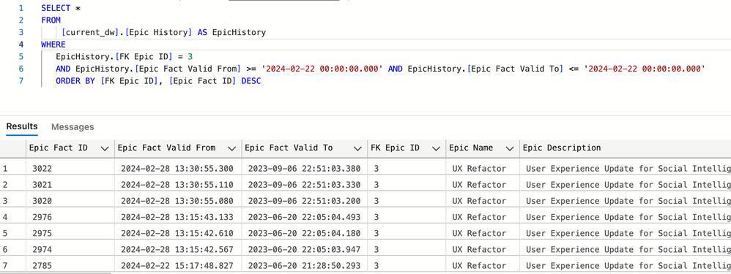Select cell with Epic Fact ID 3021
Image resolution: width=731 pixels, height=274 pixels.
(70, 185)
